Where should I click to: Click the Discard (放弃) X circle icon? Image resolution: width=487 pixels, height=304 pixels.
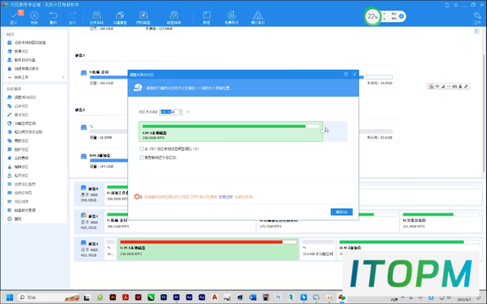pyautogui.click(x=34, y=16)
